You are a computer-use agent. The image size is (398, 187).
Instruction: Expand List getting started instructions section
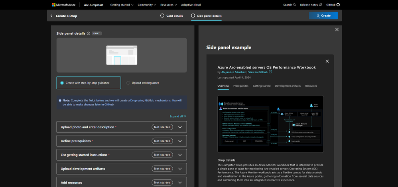coord(122,155)
